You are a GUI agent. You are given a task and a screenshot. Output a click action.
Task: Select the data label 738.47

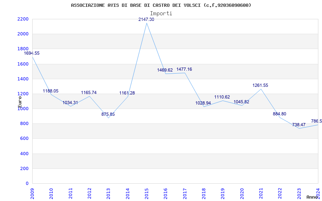(299, 125)
